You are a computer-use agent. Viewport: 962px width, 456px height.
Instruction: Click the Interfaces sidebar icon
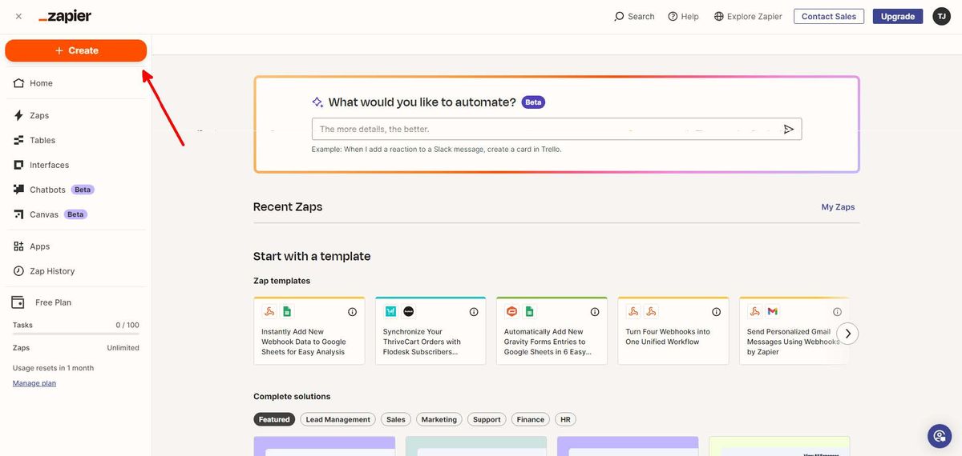coord(19,165)
